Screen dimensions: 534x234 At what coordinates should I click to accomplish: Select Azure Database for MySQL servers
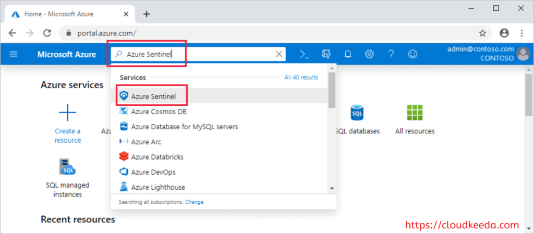(x=220, y=127)
